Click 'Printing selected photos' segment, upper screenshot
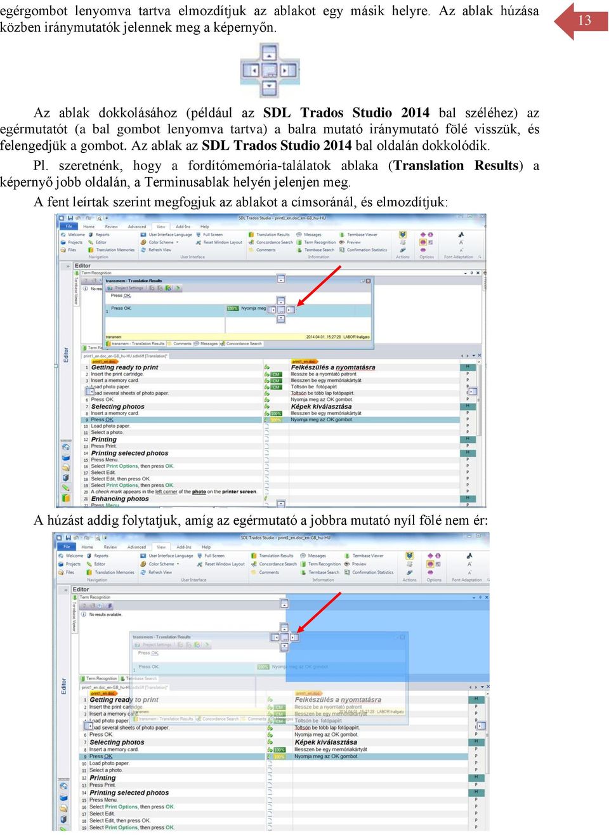Image resolution: width=609 pixels, height=835 pixels. click(x=129, y=453)
